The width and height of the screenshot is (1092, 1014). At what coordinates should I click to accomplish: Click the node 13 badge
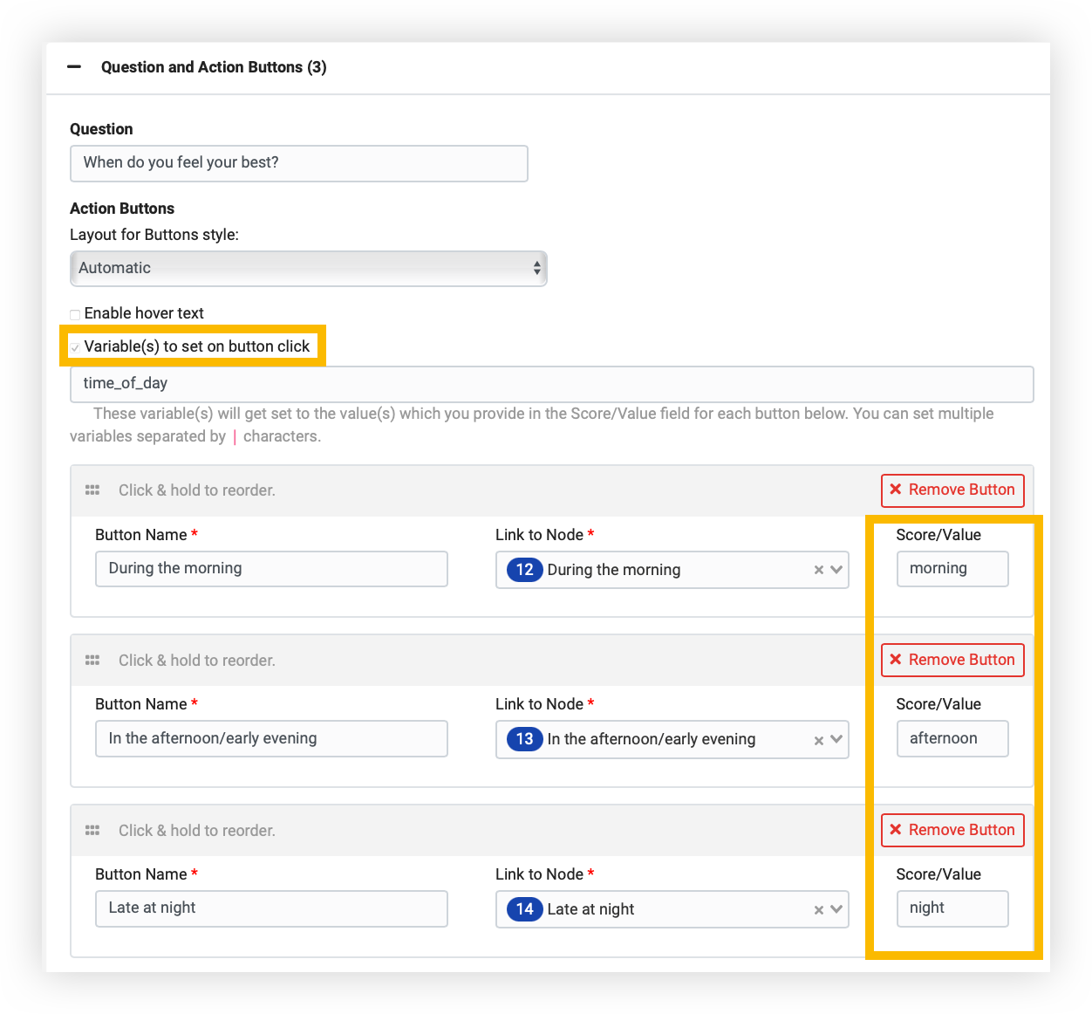(x=524, y=739)
